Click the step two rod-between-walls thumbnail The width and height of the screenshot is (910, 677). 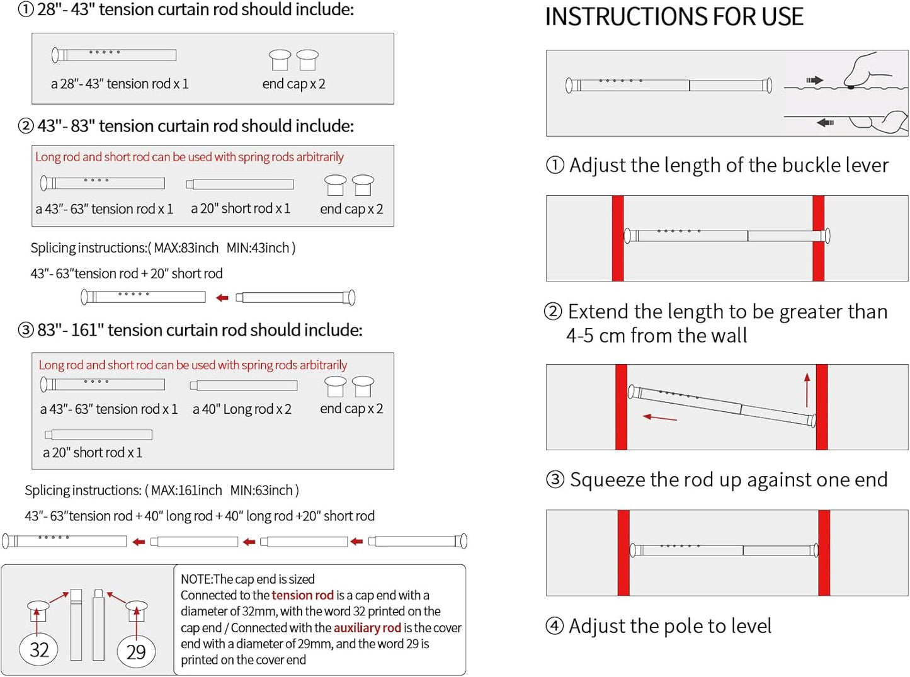coord(727,238)
